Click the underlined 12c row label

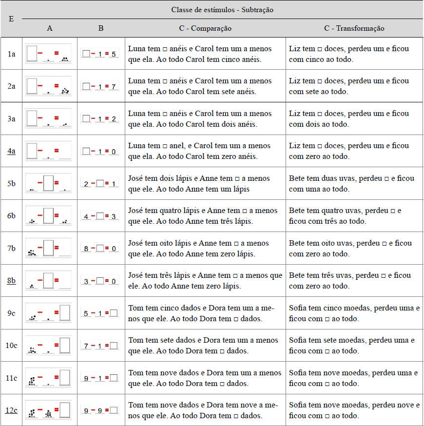11,410
